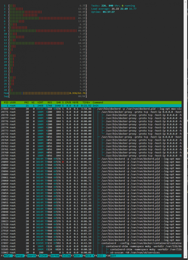The width and height of the screenshot is (188, 260).
Task: Click the Command column header
Action: [98, 103]
